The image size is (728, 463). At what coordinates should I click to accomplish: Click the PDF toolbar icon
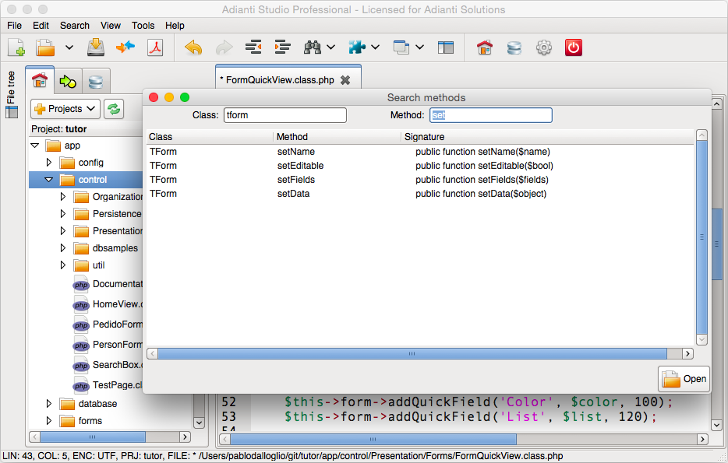(155, 47)
